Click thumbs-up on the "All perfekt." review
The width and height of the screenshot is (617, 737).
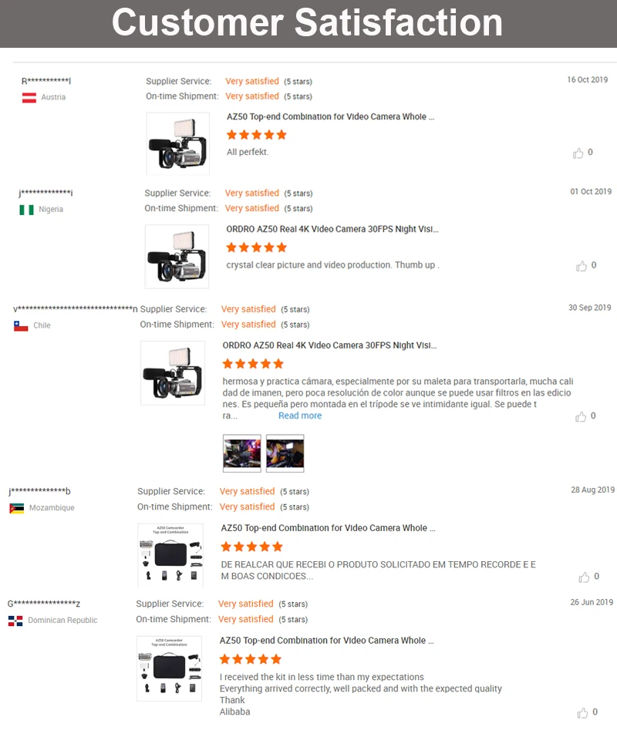[x=578, y=153]
